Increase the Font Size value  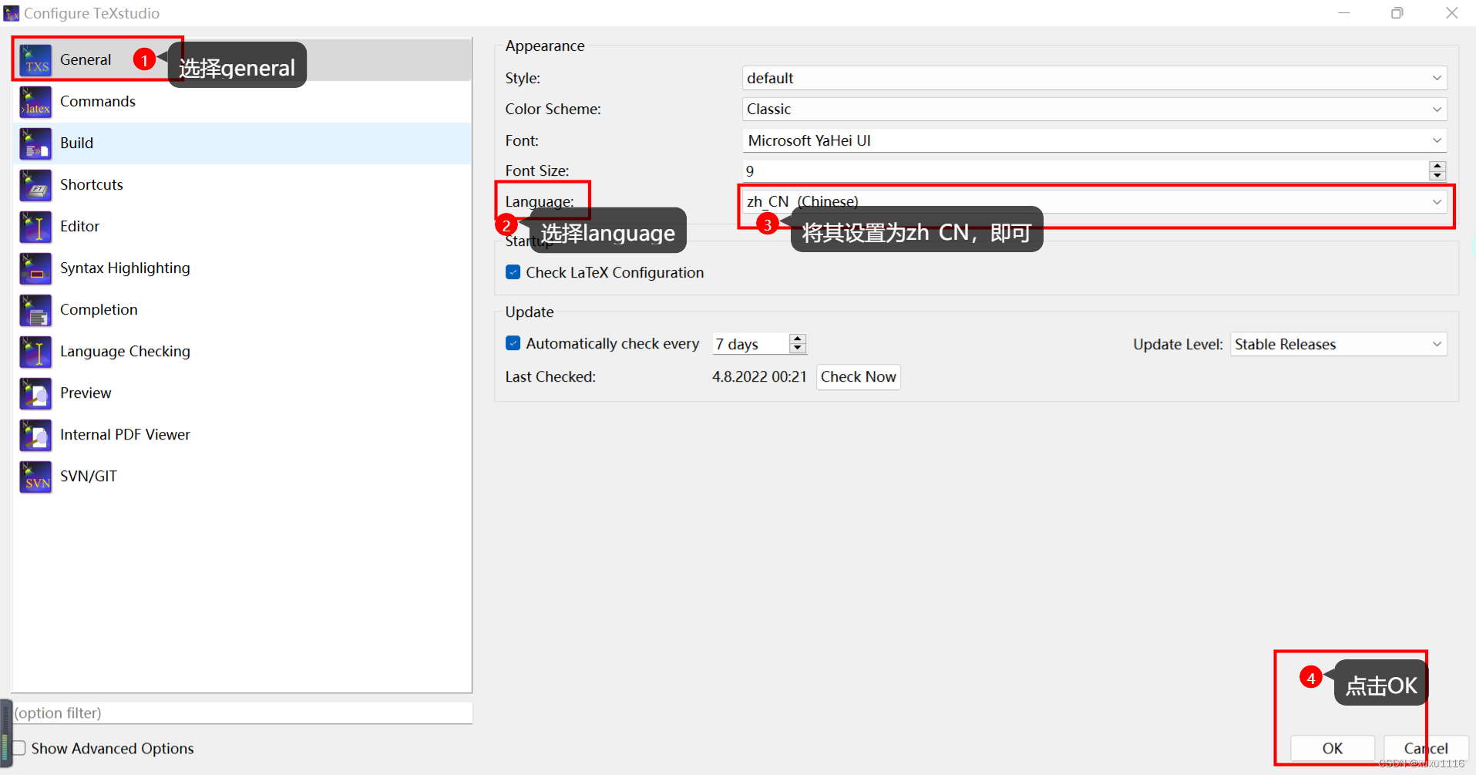coord(1437,166)
